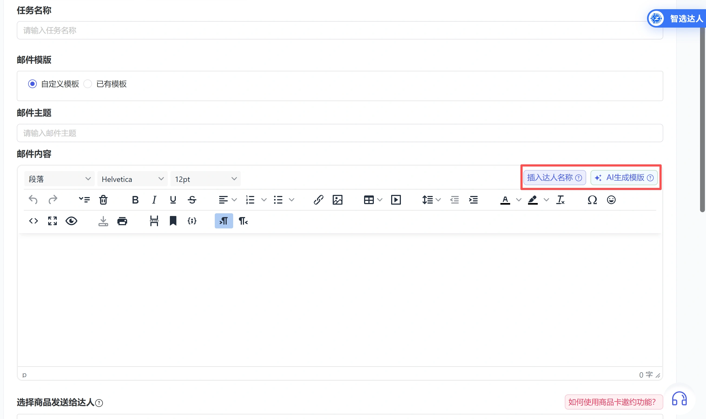
Task: Click the source code icon
Action: coord(33,221)
